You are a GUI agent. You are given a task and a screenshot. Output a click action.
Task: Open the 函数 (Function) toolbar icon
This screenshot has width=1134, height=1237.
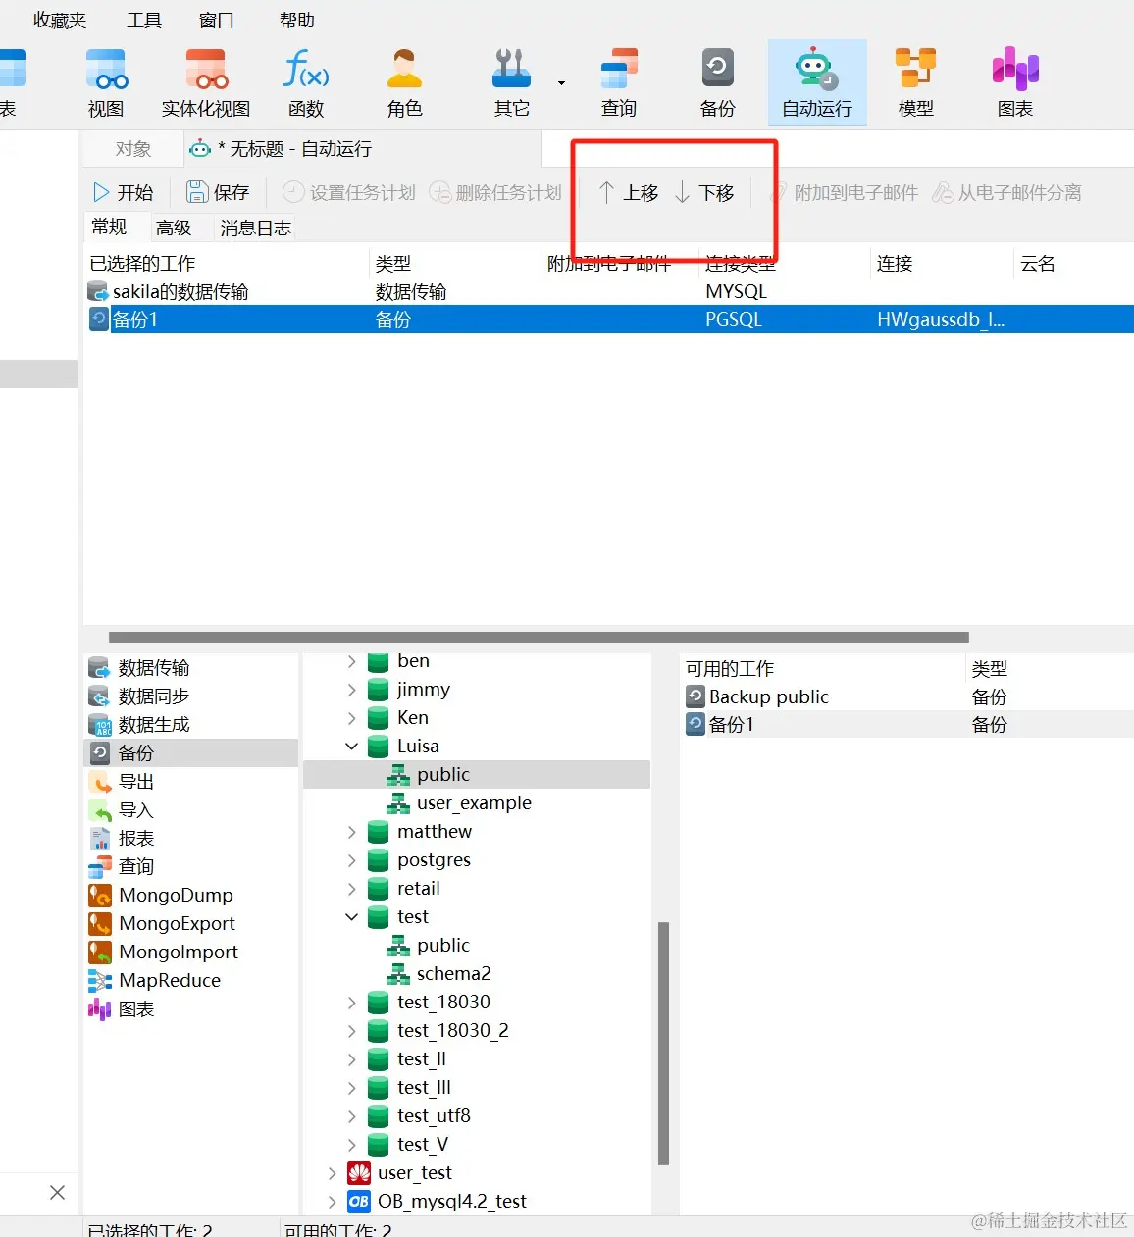[306, 83]
